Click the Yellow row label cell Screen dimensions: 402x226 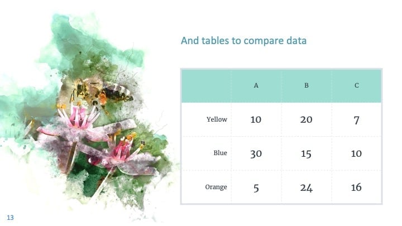(207, 119)
